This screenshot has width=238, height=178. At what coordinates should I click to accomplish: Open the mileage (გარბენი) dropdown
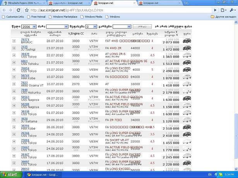[x=122, y=27]
